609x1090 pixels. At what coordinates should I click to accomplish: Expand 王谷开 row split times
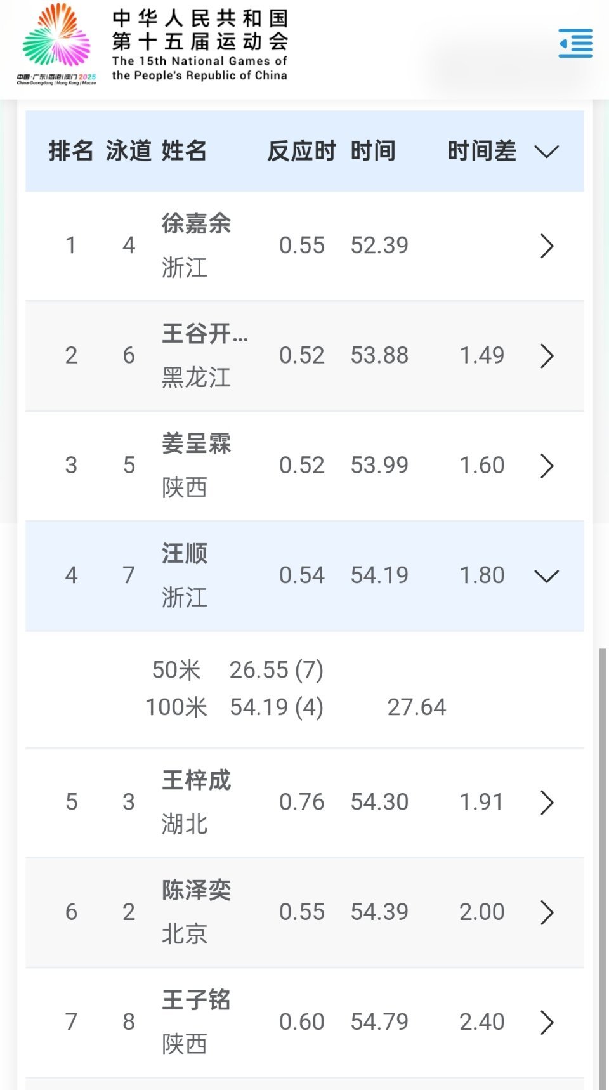[x=547, y=356]
